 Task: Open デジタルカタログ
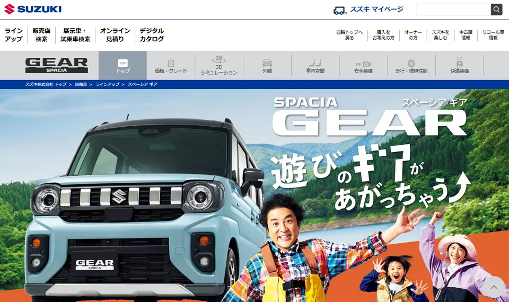(x=152, y=35)
